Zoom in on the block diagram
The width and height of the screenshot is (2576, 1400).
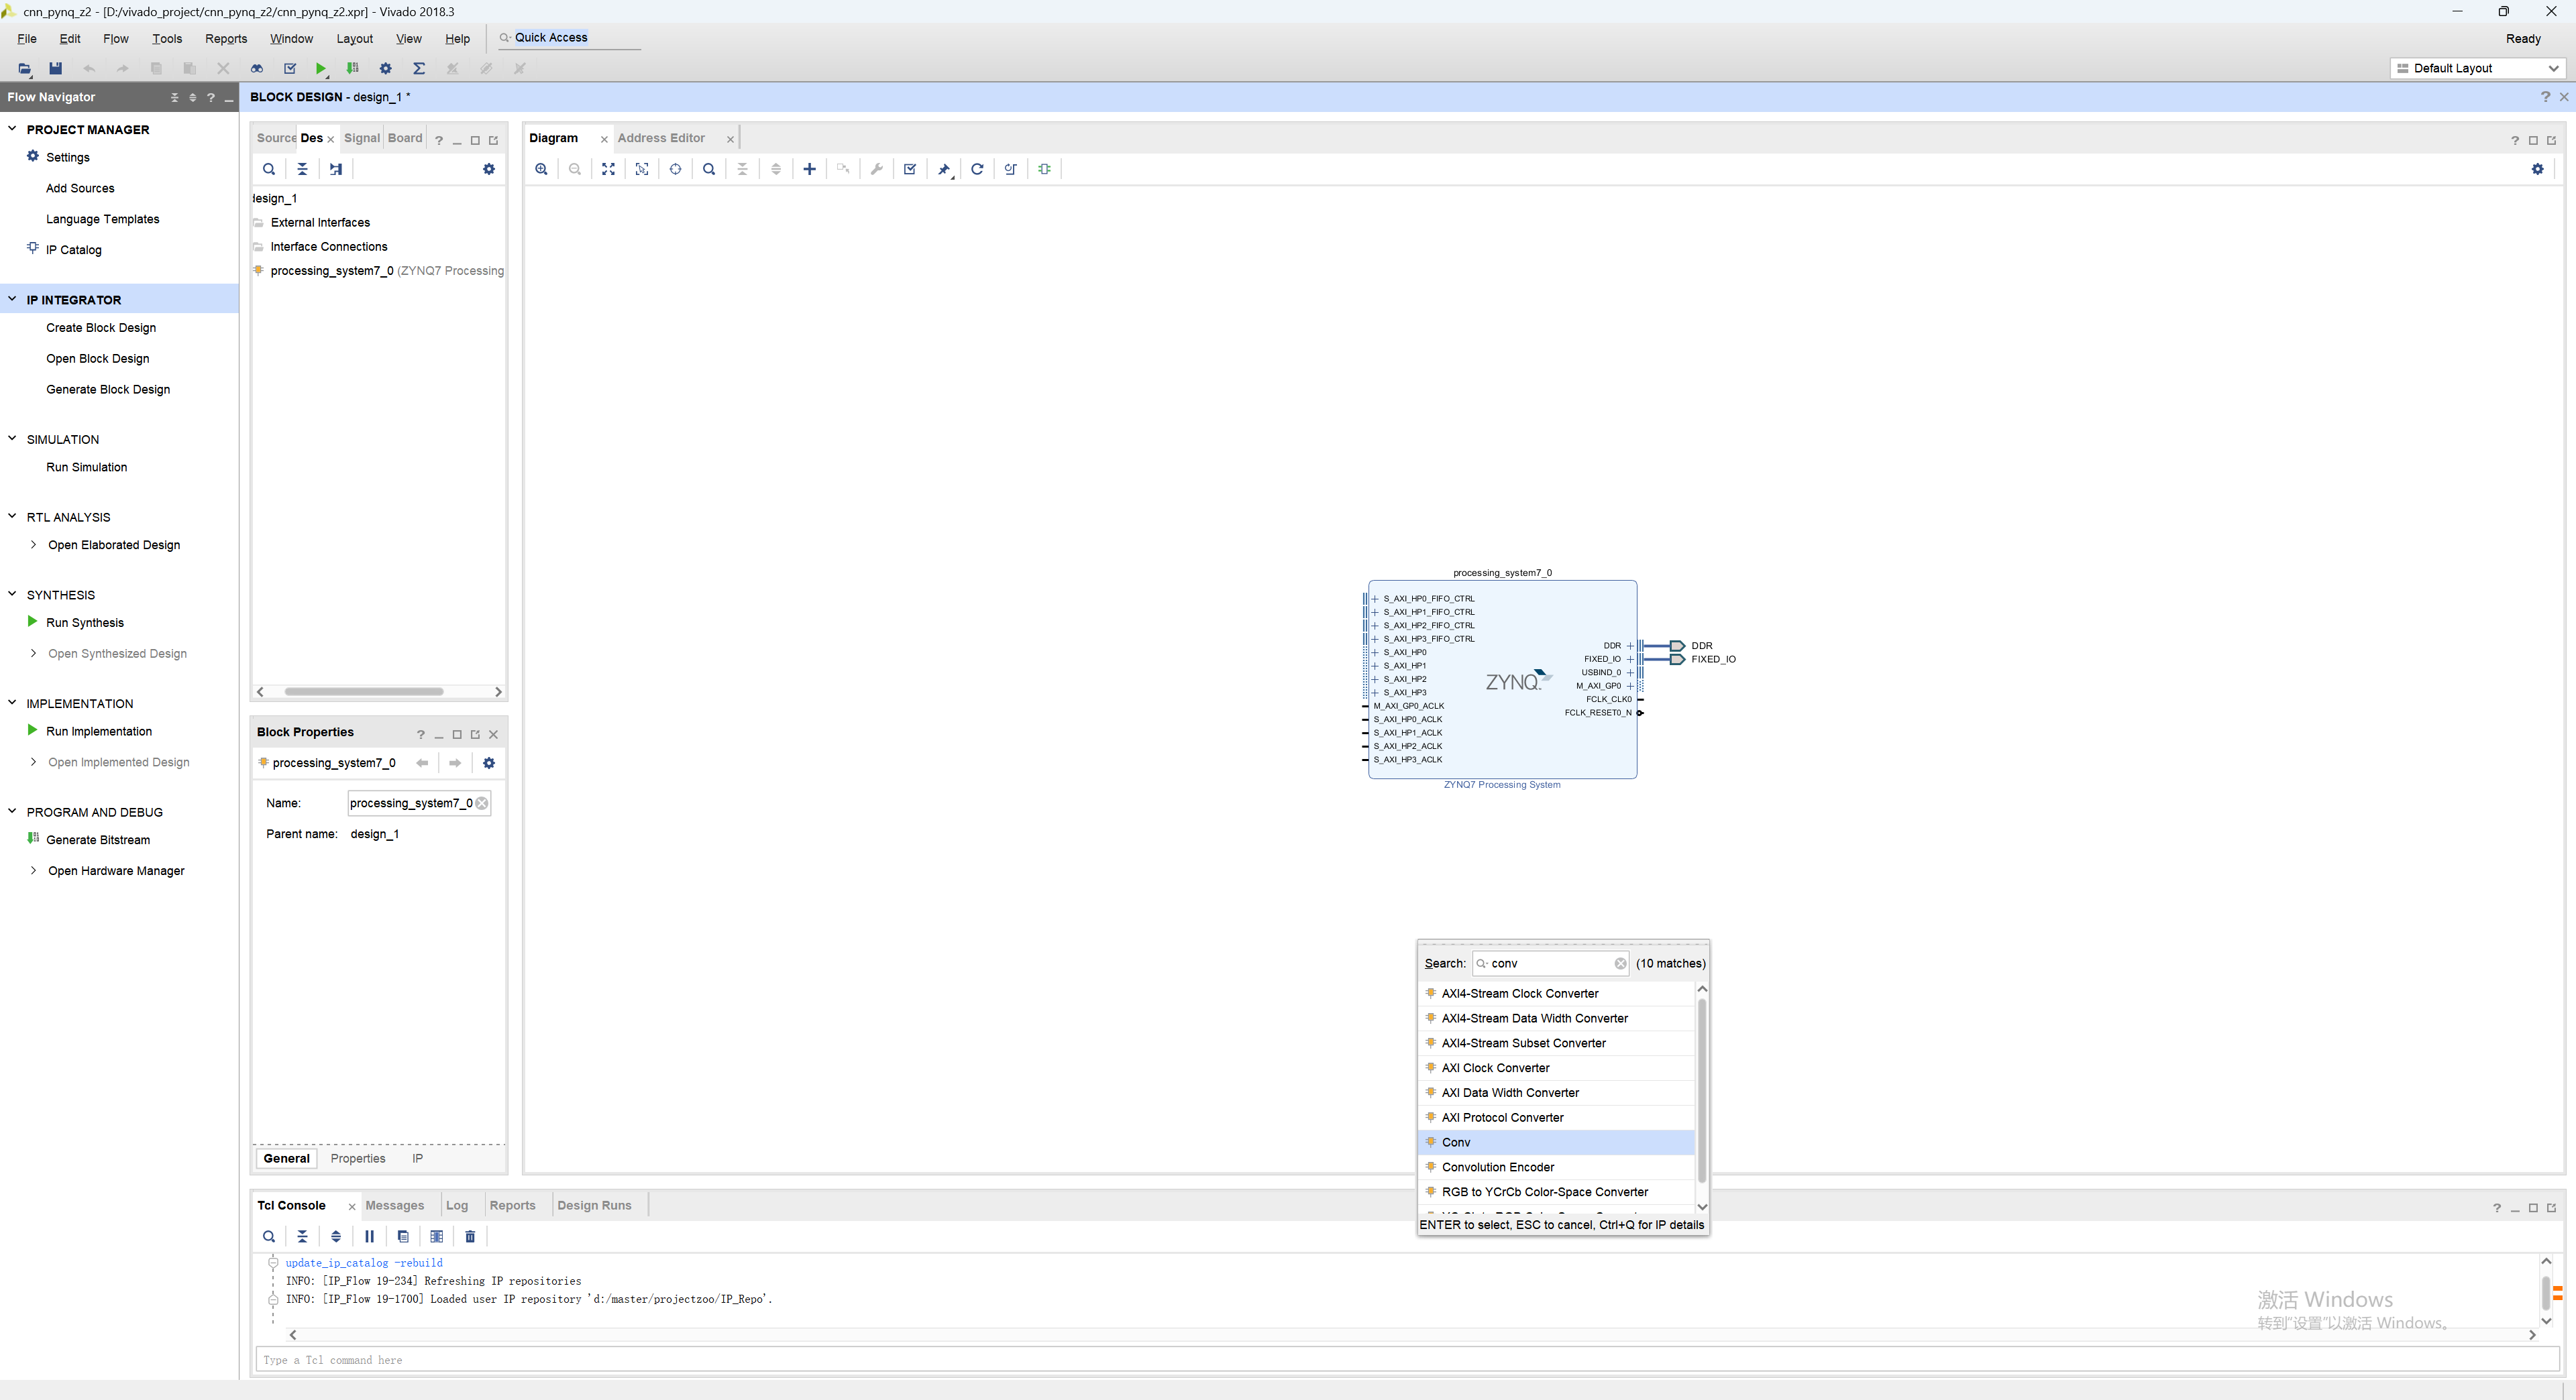tap(541, 169)
